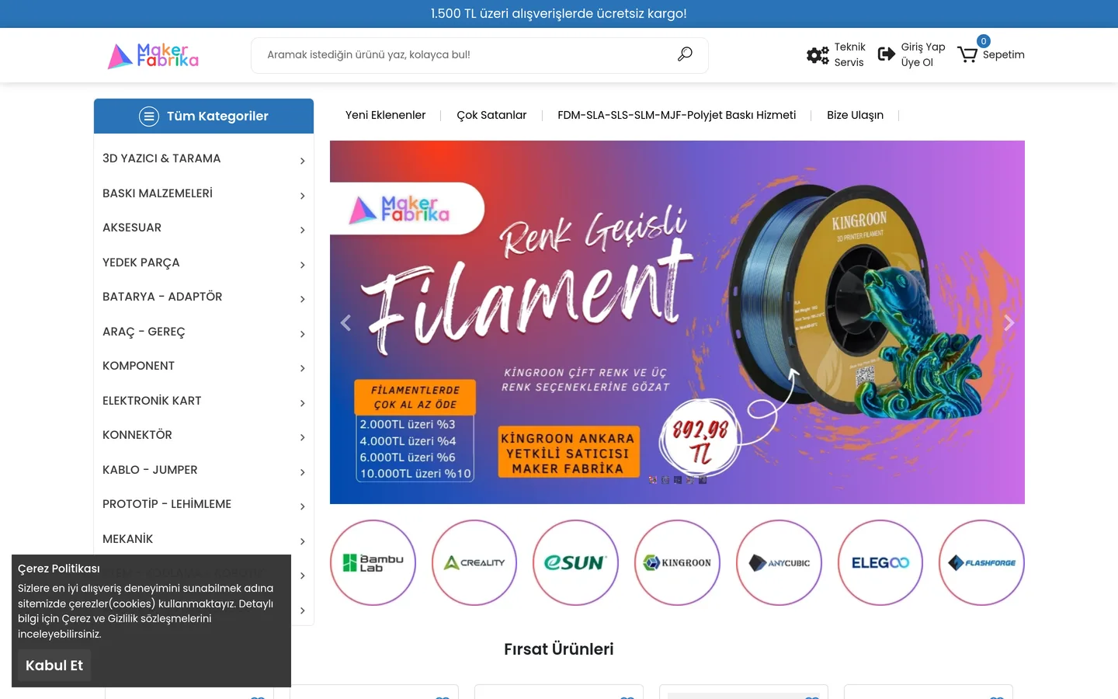The image size is (1118, 699).
Task: Go to next banner slide
Action: click(1009, 322)
